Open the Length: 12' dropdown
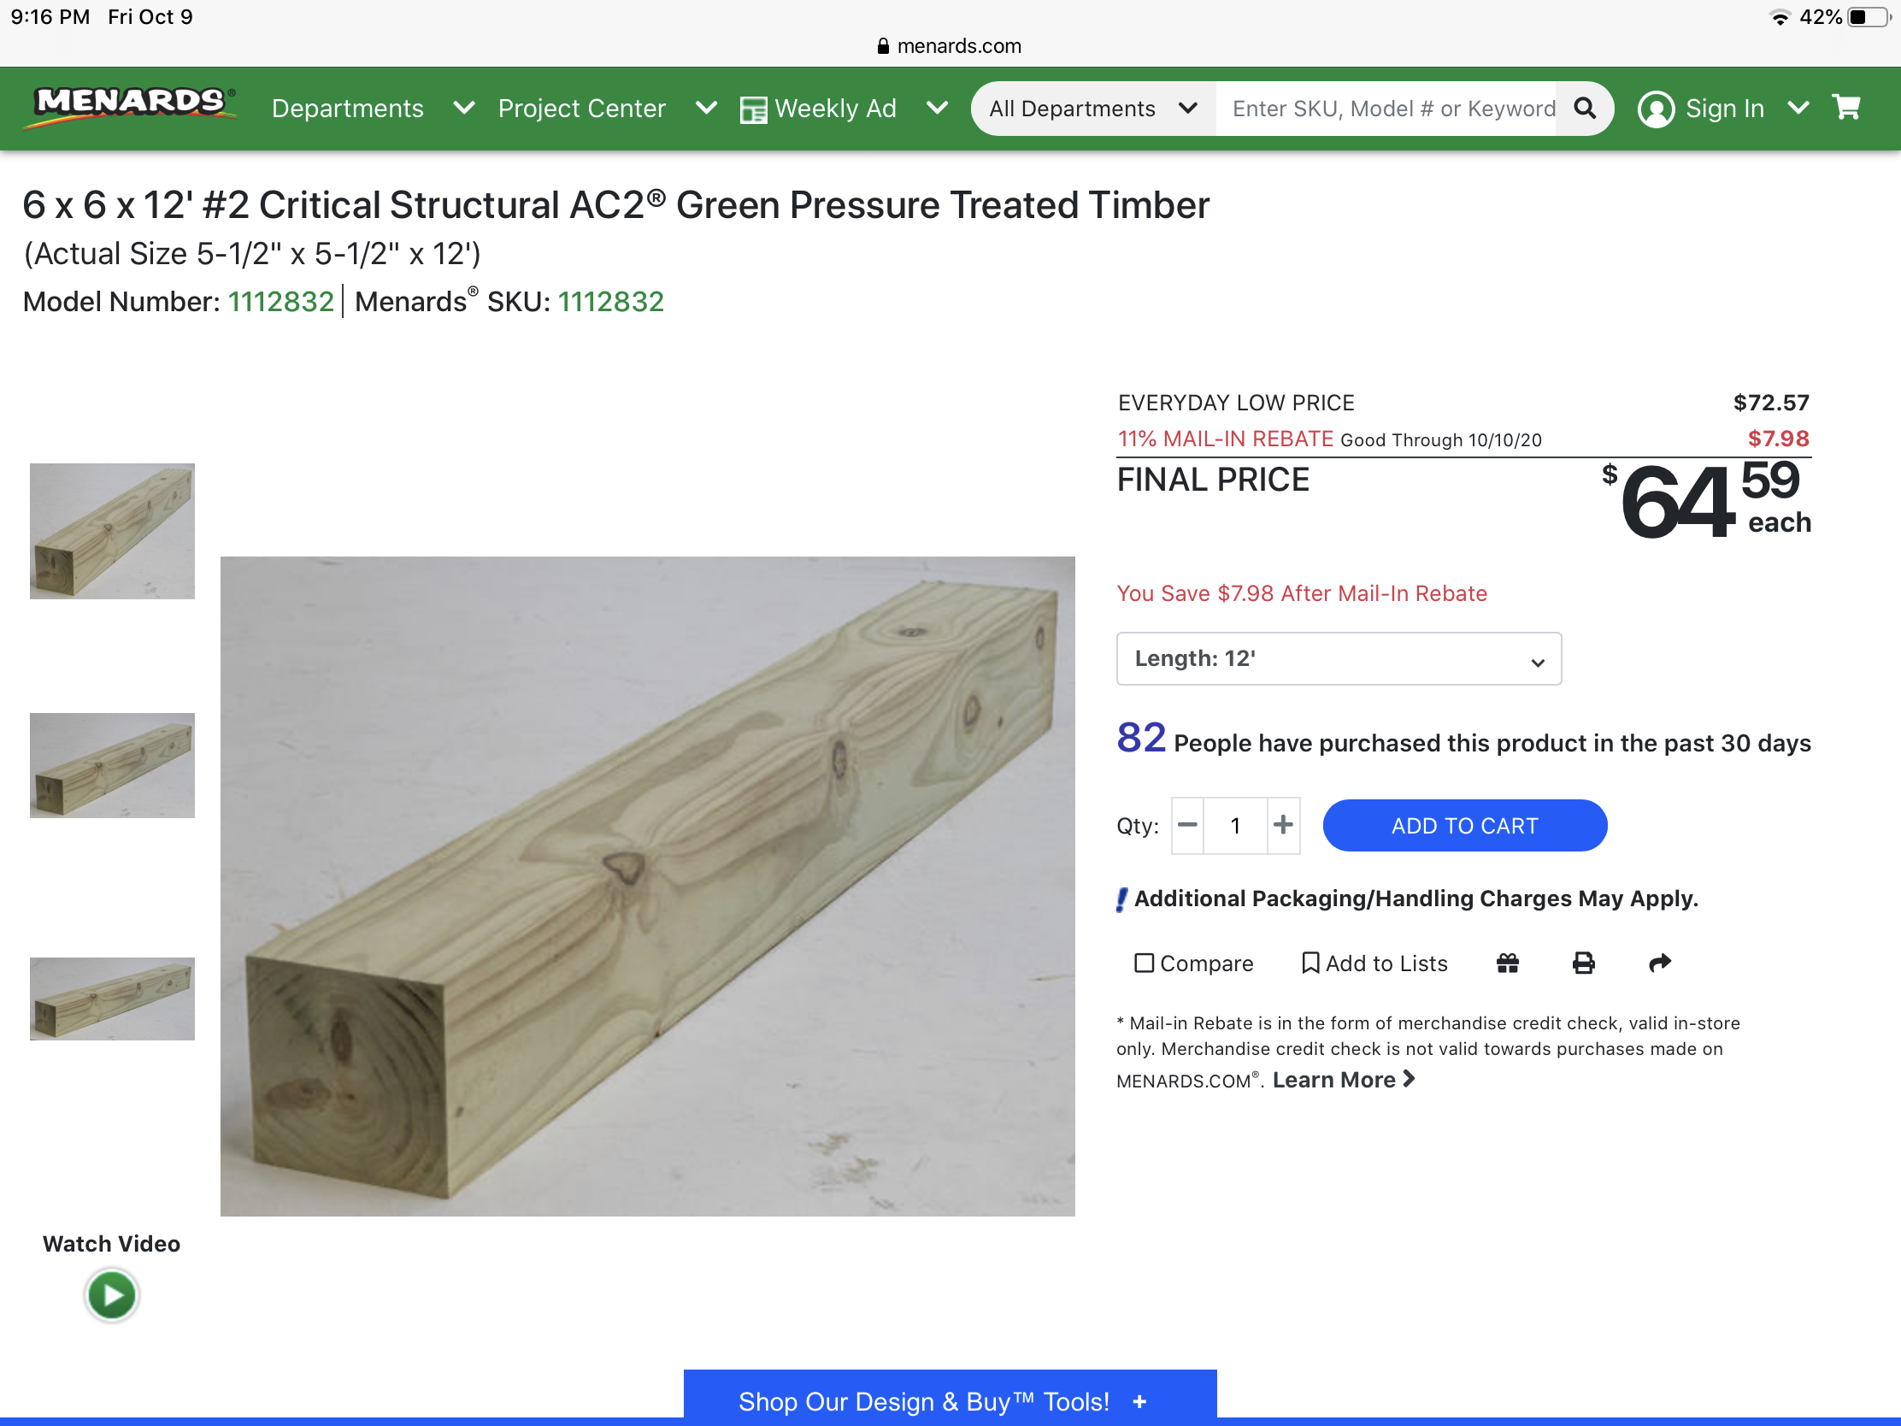This screenshot has height=1426, width=1901. click(1338, 658)
